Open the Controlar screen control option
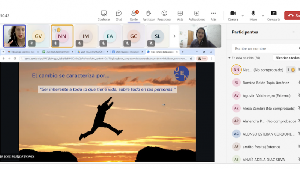The width and height of the screenshot is (300, 169). (103, 15)
